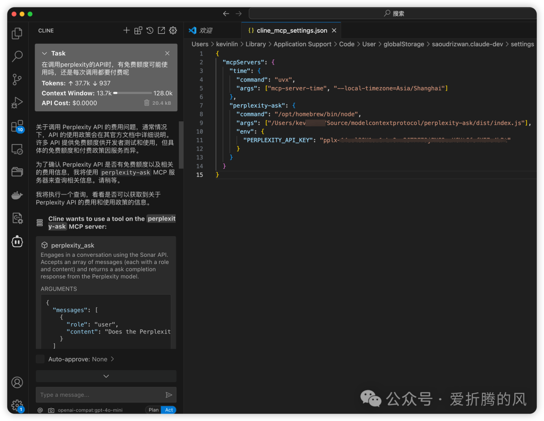Expand the Auto-approve options arrow
Image resolution: width=544 pixels, height=421 pixels.
coord(112,359)
